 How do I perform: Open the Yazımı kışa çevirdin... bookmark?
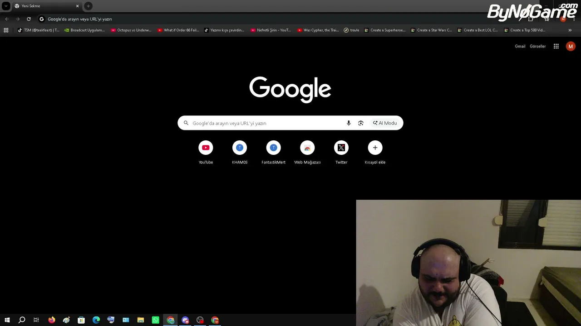coord(225,30)
